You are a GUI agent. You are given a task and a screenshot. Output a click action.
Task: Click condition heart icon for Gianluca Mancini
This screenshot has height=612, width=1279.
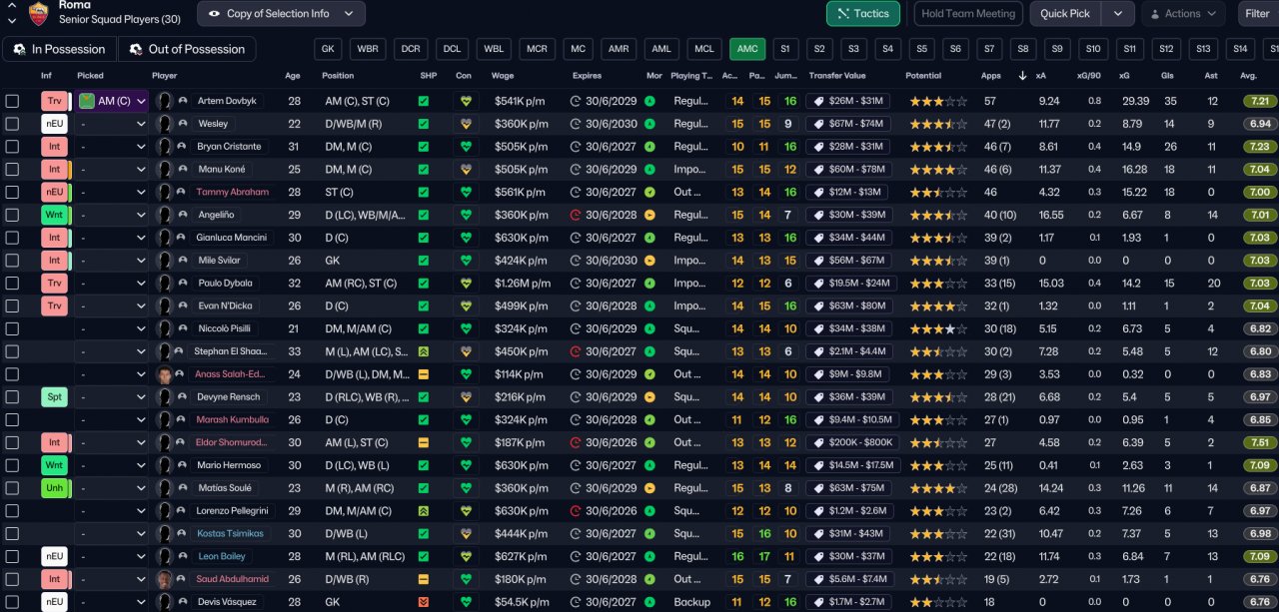[x=465, y=238]
